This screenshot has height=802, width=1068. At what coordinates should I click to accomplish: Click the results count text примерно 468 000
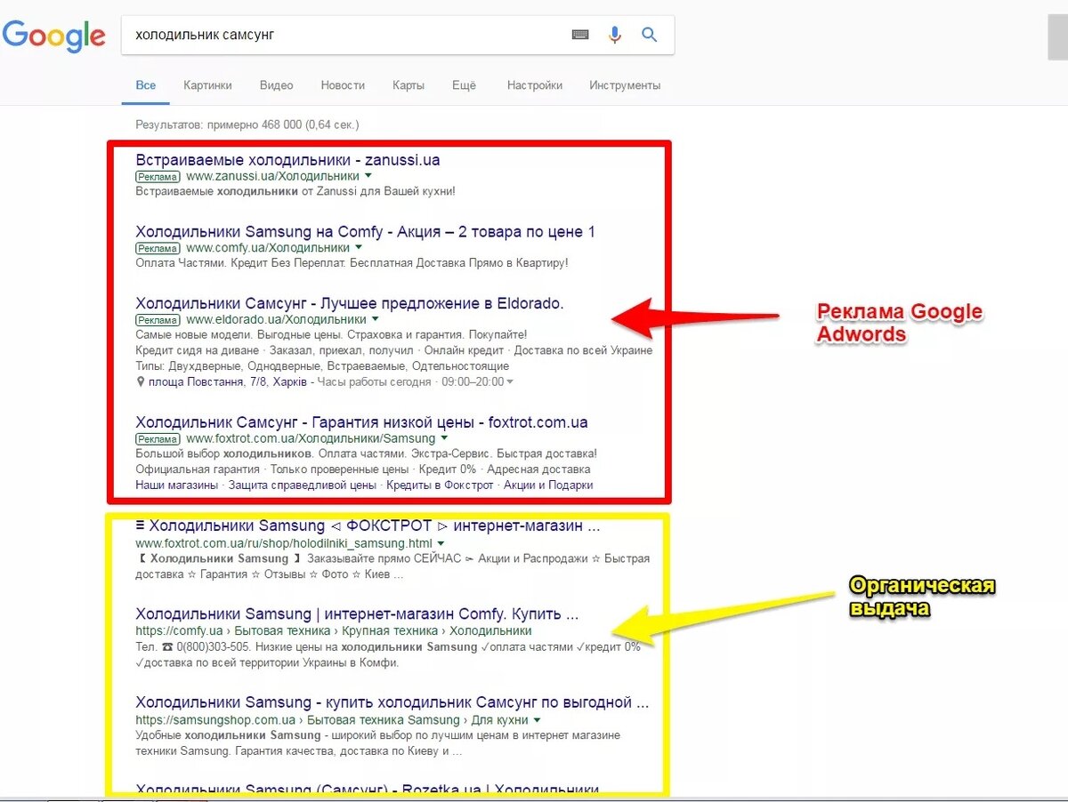point(247,124)
